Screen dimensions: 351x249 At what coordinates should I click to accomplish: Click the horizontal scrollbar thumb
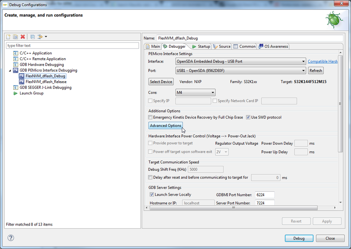(x=234, y=208)
